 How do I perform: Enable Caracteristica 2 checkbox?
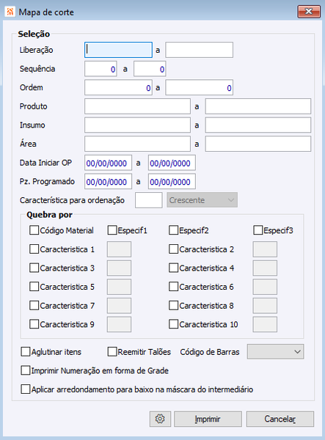tap(173, 249)
